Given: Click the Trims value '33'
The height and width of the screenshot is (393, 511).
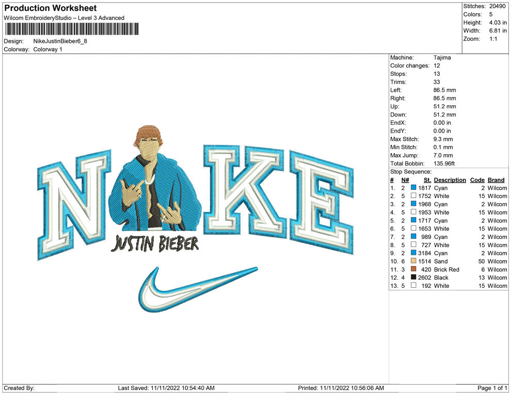Looking at the screenshot, I should click(x=437, y=82).
